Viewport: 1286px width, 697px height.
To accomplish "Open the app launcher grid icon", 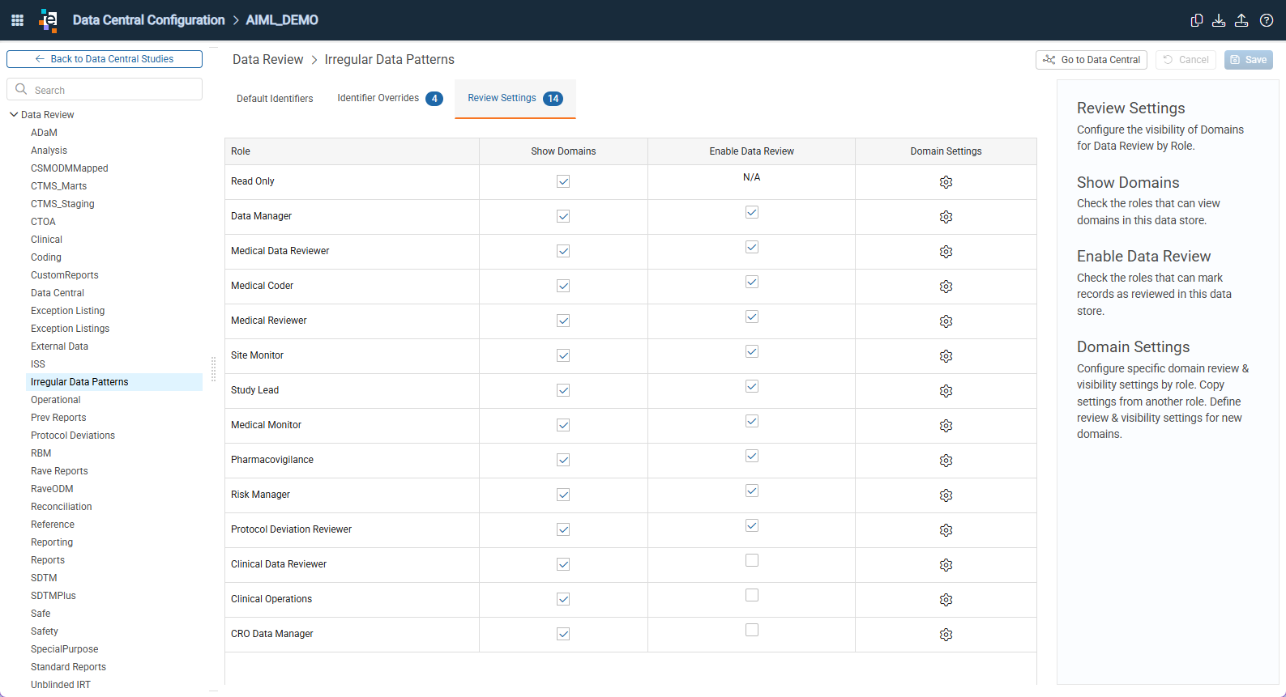I will coord(17,20).
